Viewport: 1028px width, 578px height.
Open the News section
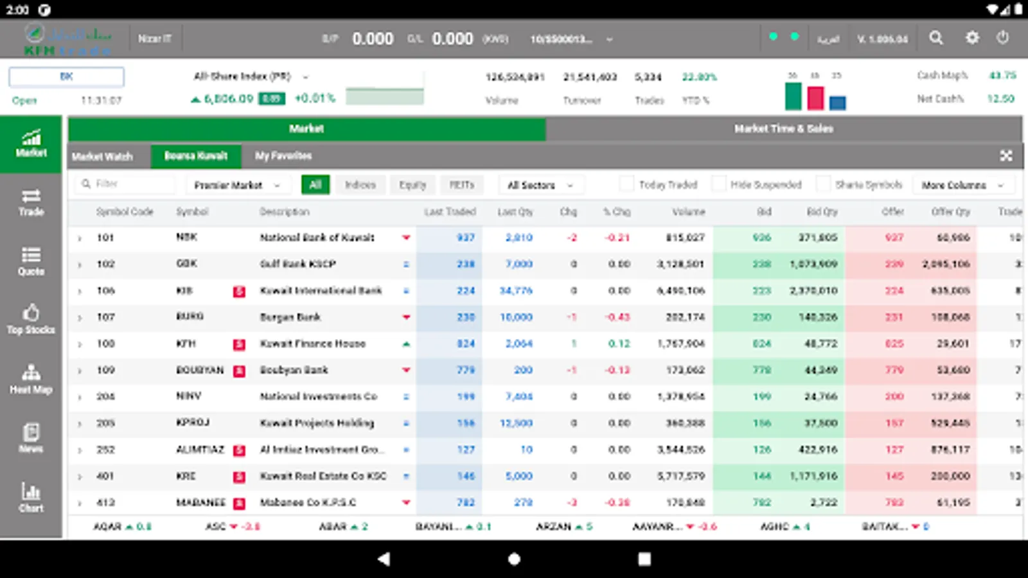point(31,438)
